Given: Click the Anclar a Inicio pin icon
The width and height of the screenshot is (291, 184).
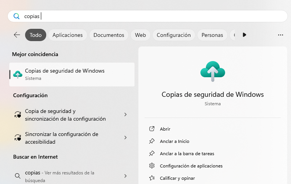Looking at the screenshot, I should (x=152, y=141).
